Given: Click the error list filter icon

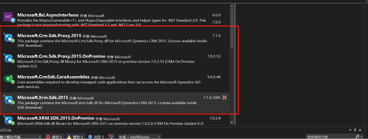Looking at the screenshot, I should [x=111, y=137].
